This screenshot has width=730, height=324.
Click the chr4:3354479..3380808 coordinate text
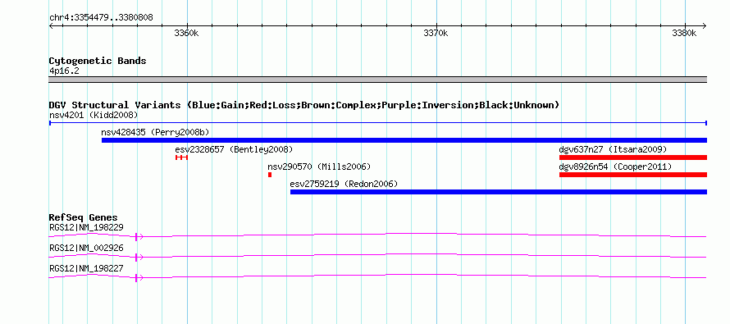pos(101,18)
